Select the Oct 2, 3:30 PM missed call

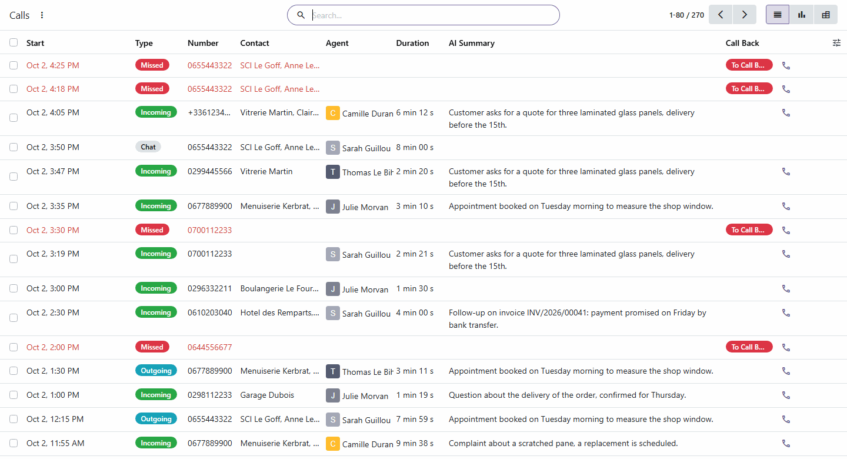click(14, 230)
